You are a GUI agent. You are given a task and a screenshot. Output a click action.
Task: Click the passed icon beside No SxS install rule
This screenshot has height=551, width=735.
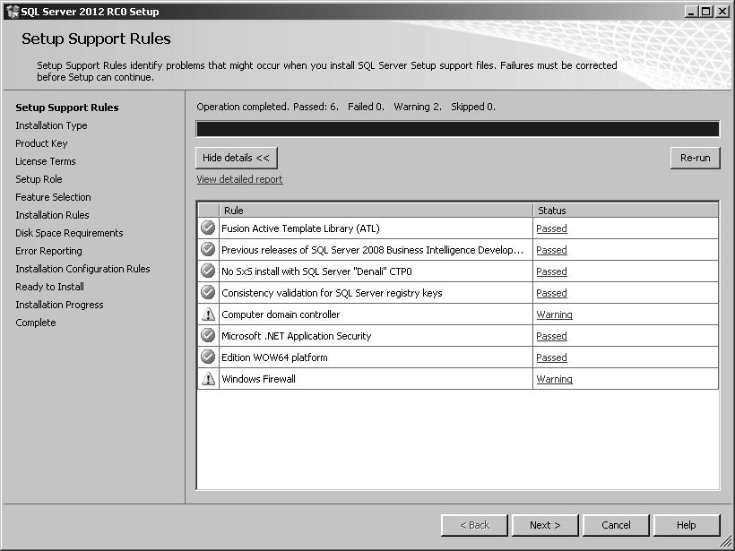[208, 271]
